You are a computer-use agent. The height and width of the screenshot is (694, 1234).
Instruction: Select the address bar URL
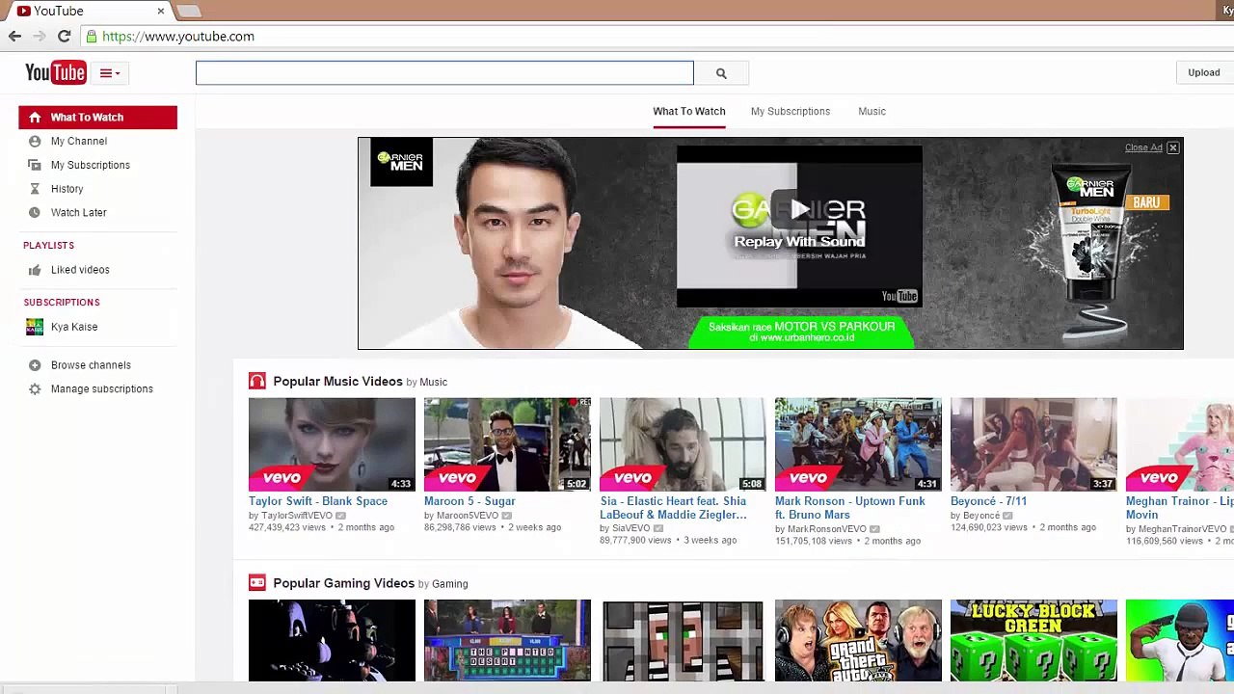click(x=178, y=37)
